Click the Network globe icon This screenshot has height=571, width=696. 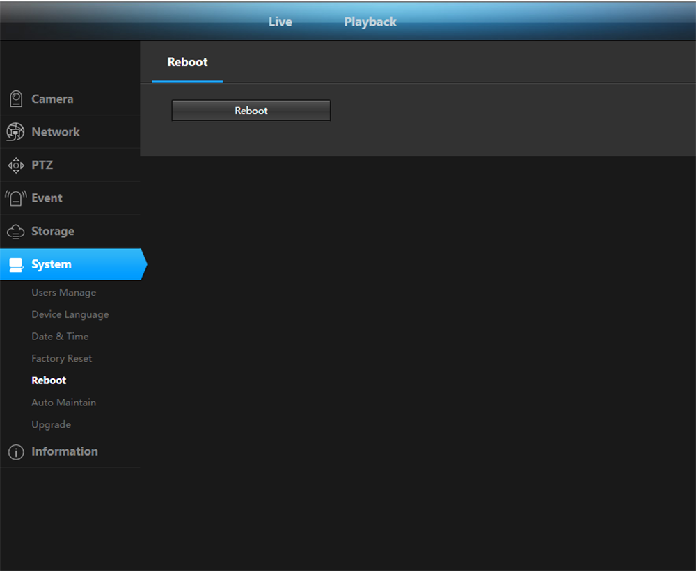[15, 132]
